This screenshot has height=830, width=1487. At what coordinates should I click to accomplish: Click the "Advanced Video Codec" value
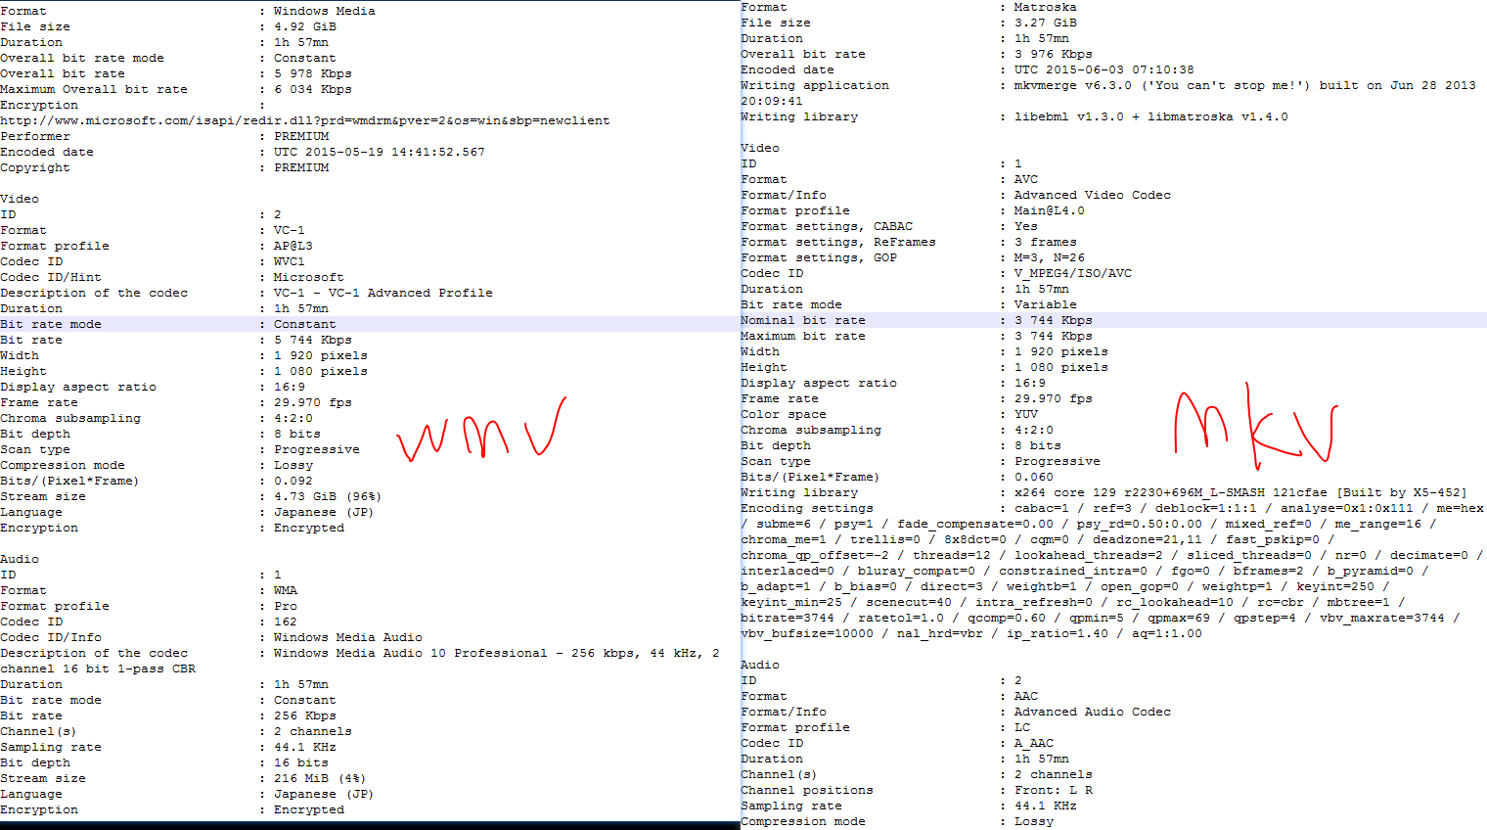tap(1092, 195)
